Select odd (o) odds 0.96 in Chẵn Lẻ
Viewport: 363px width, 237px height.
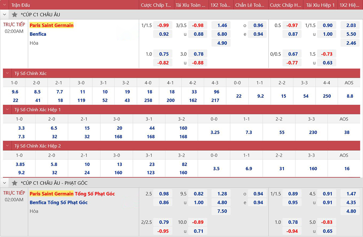(258, 25)
